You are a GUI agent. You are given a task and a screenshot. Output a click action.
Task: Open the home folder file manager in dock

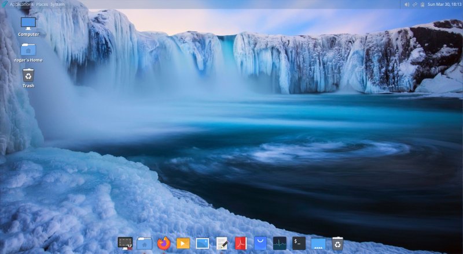[x=145, y=243]
